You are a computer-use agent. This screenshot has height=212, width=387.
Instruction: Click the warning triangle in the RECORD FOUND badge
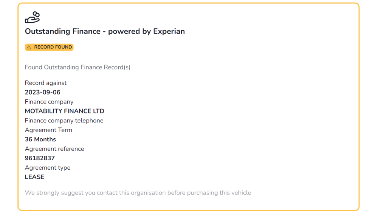(29, 47)
